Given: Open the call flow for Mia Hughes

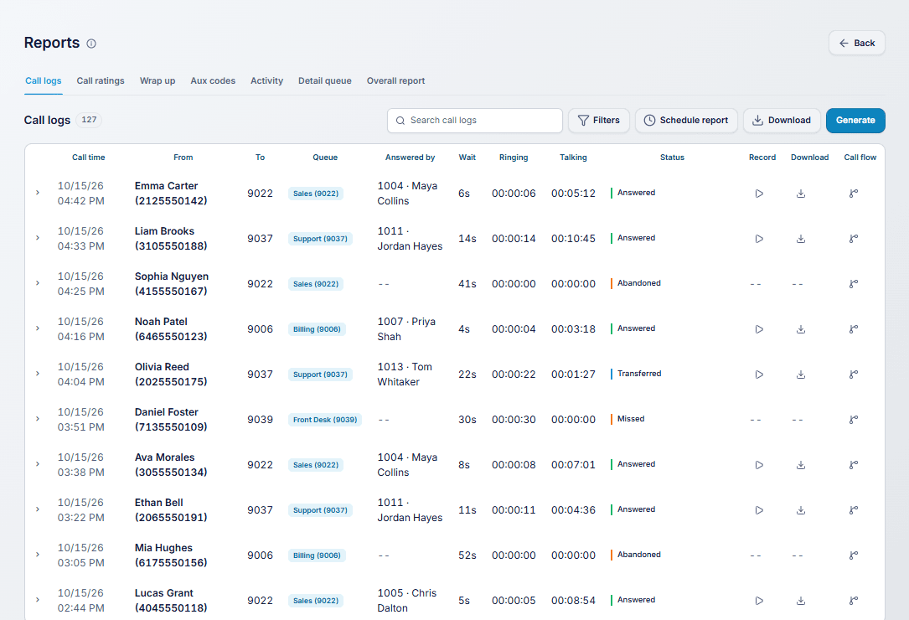Looking at the screenshot, I should click(854, 555).
